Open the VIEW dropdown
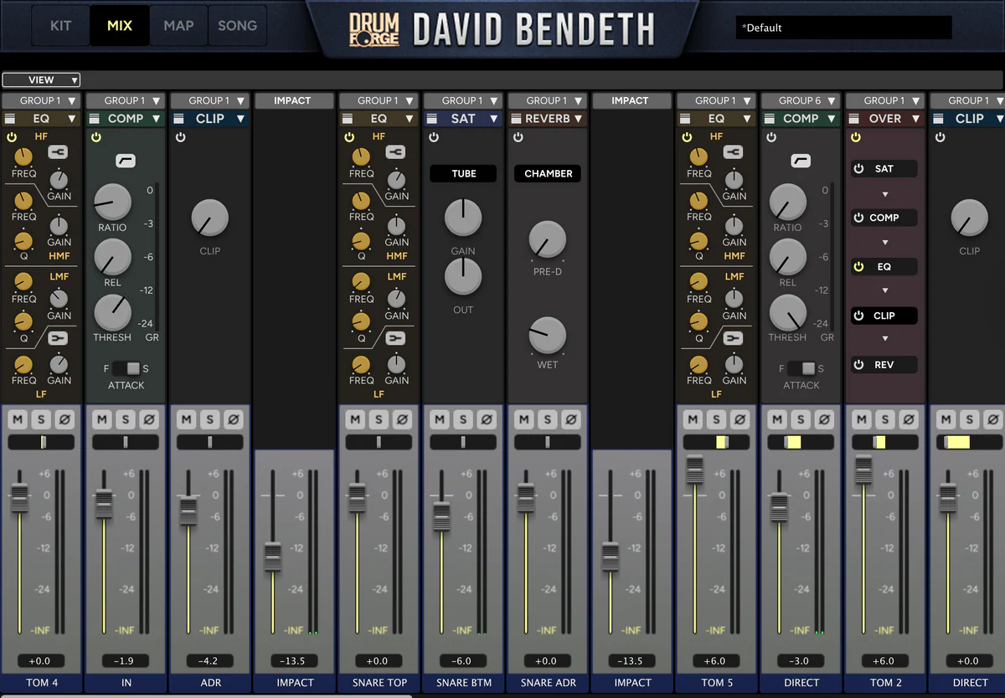1005x698 pixels. [x=41, y=80]
